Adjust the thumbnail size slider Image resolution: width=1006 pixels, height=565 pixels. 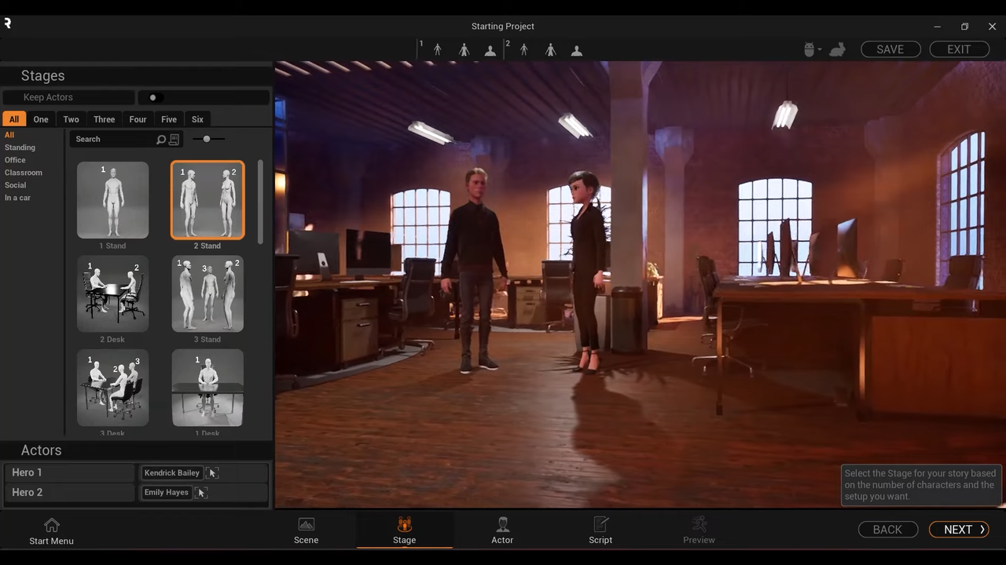pyautogui.click(x=206, y=139)
